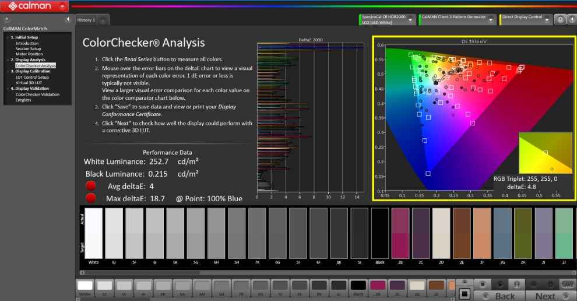Viewport: 577px width, 301px height.
Task: Collapse the workflow side panel arrow
Action: [68, 19]
